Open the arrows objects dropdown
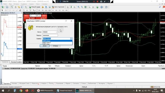 34,10
